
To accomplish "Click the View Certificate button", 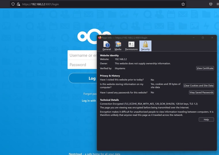I will (x=205, y=68).
